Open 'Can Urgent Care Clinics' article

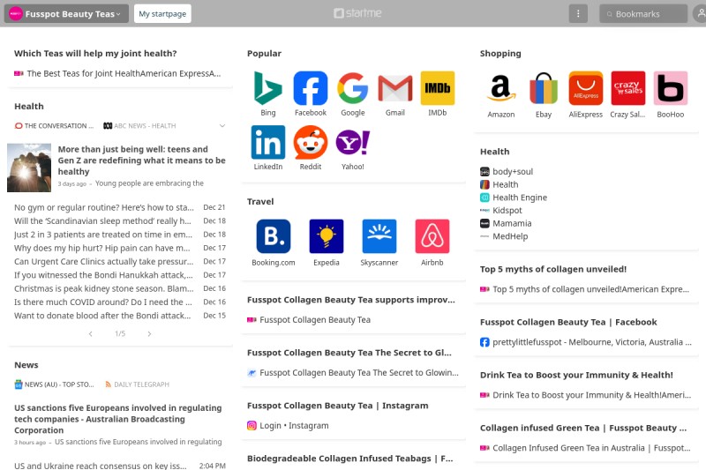(103, 261)
